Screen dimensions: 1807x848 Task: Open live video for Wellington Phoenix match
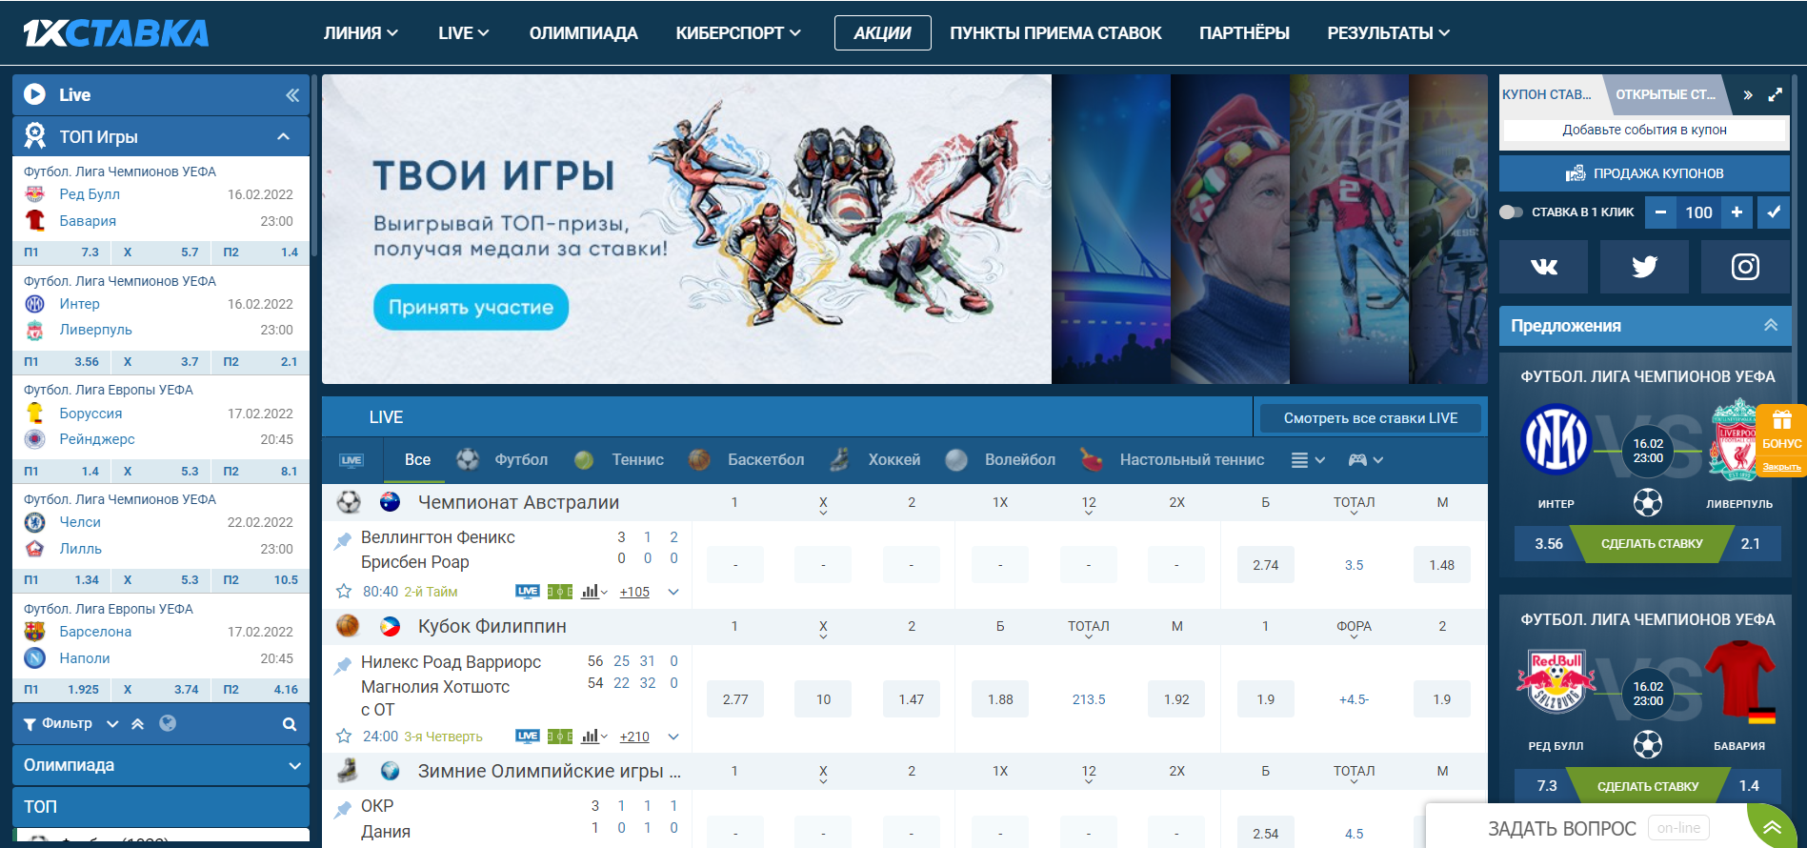528,592
